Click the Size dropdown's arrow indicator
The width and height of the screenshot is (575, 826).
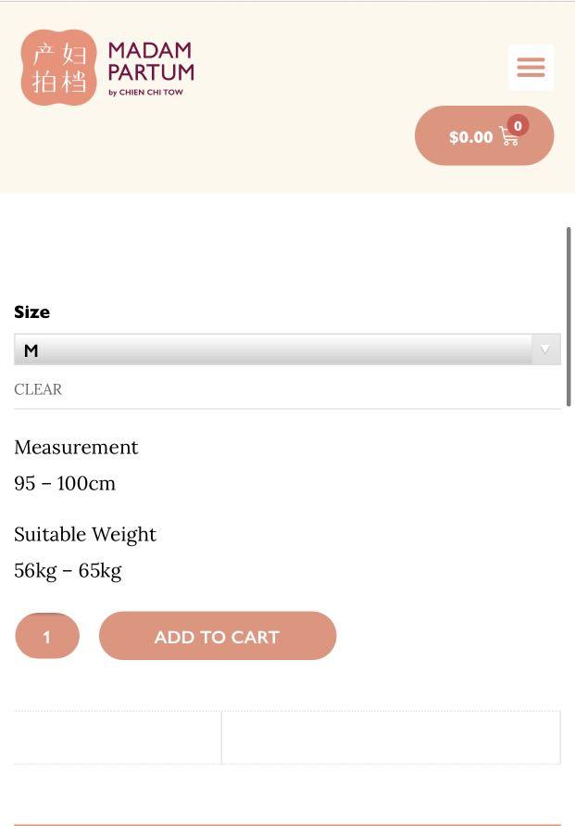click(546, 349)
